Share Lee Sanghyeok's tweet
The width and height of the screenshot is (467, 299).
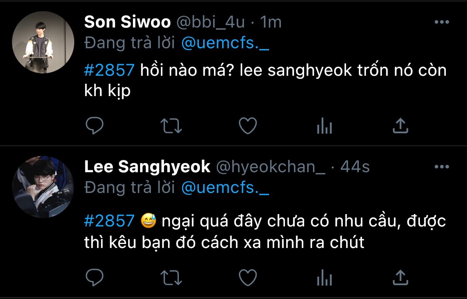point(400,277)
